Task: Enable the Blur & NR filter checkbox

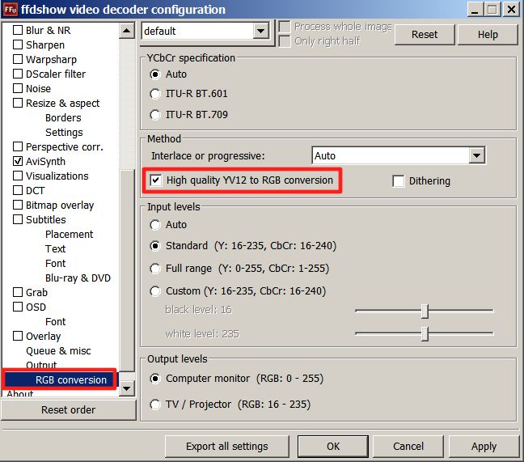Action: (x=17, y=30)
